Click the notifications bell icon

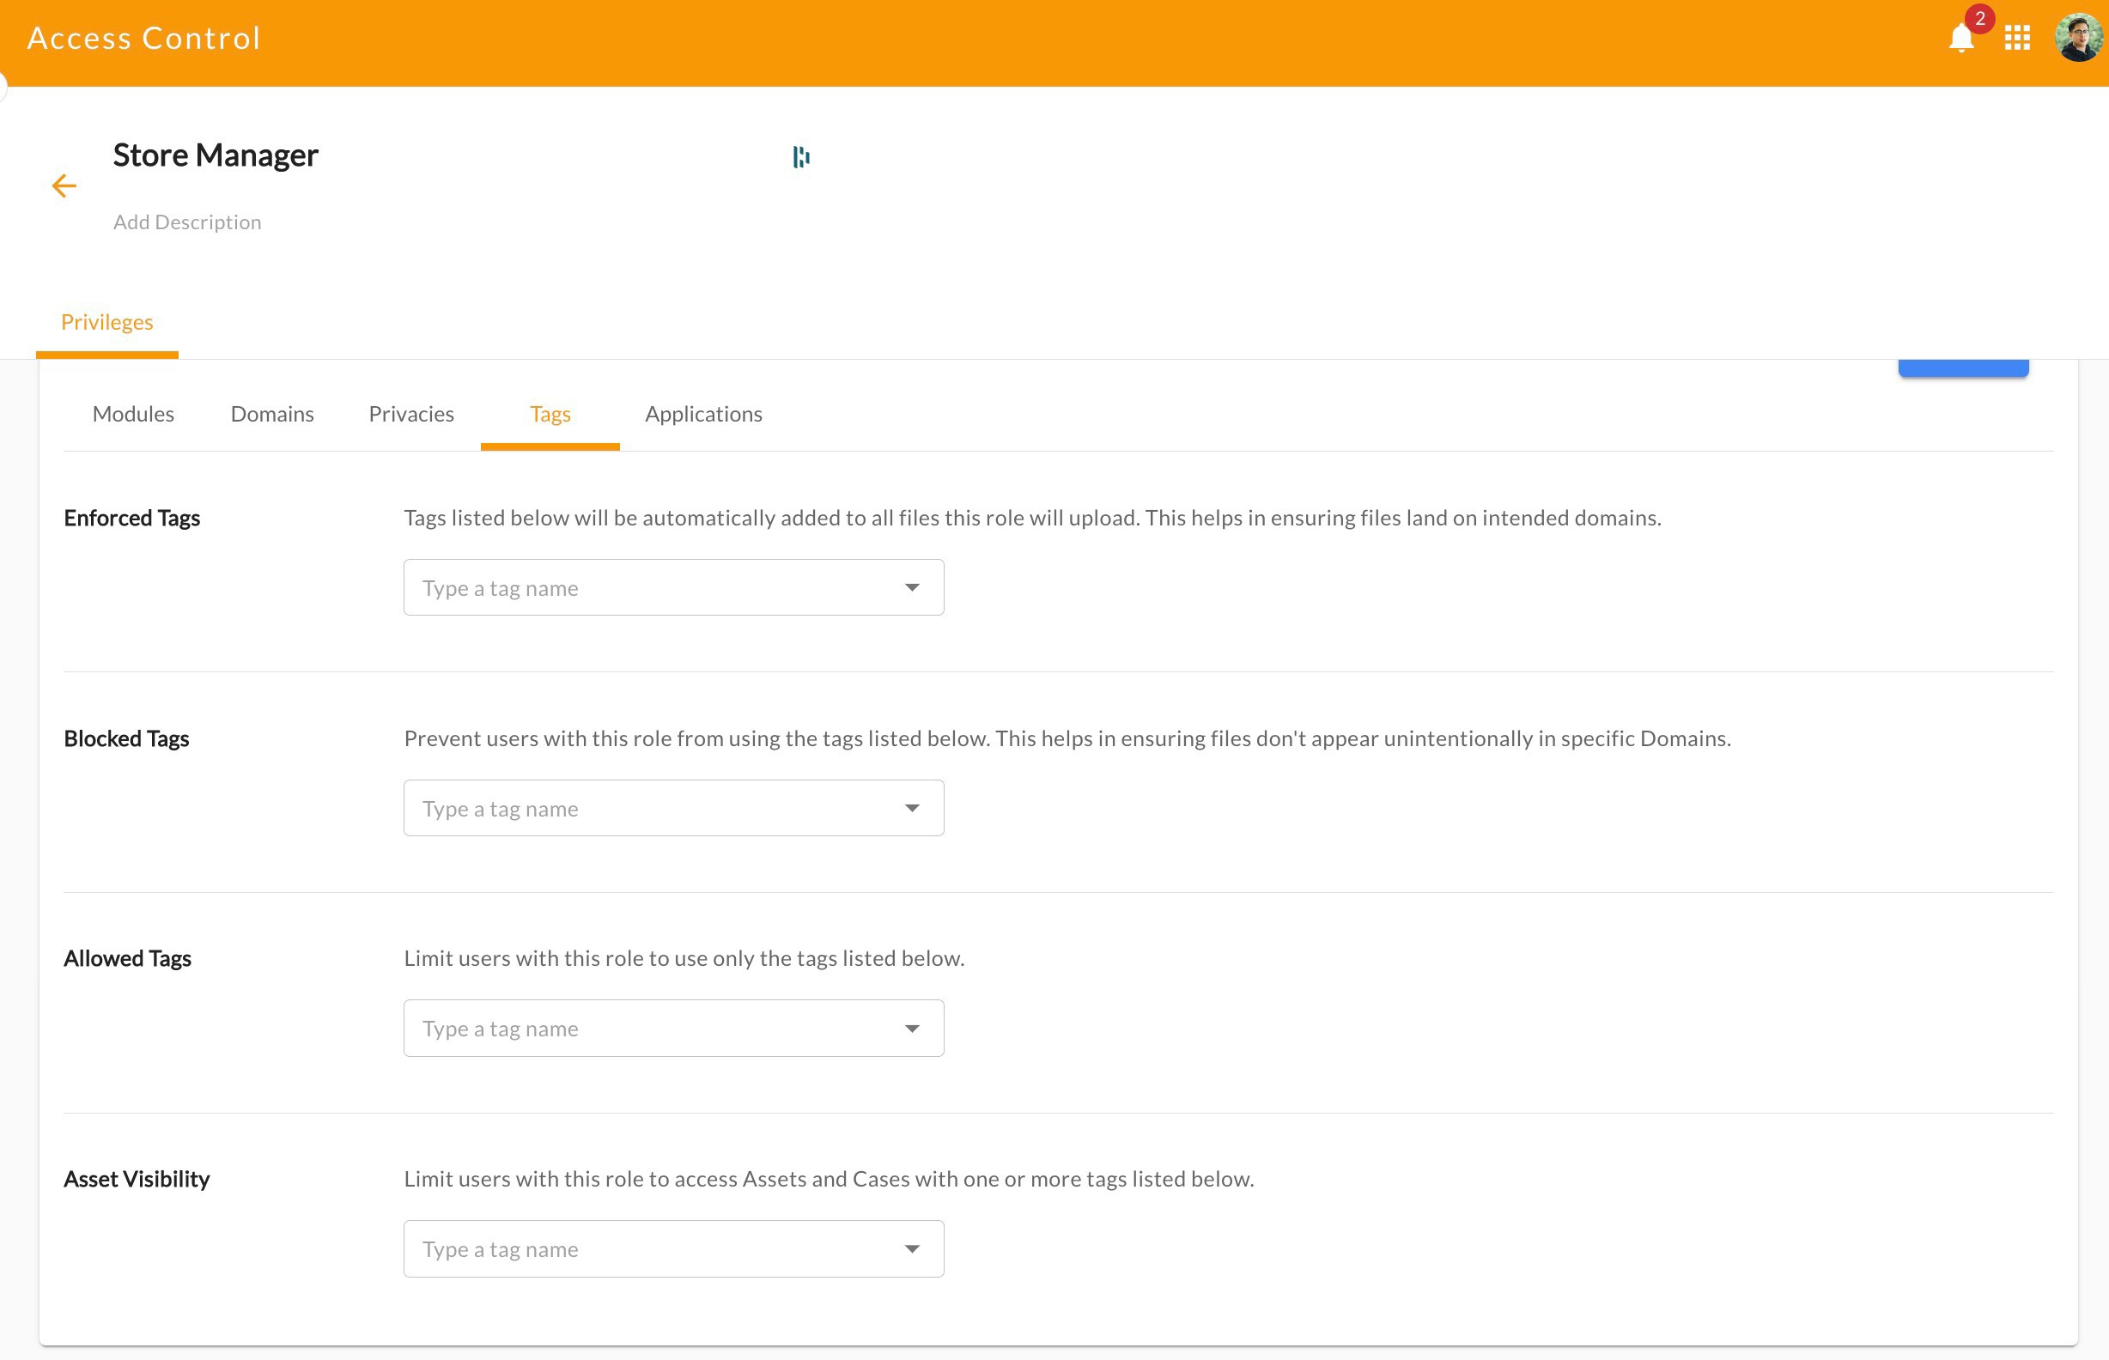[x=1960, y=38]
